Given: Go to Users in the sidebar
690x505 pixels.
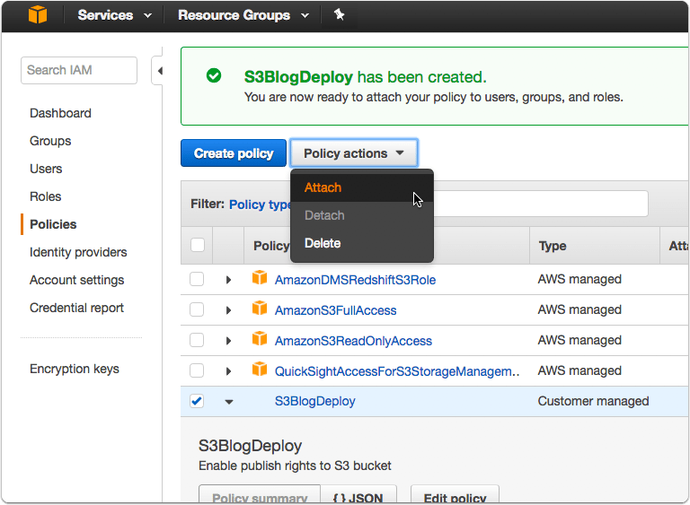Looking at the screenshot, I should (x=46, y=169).
